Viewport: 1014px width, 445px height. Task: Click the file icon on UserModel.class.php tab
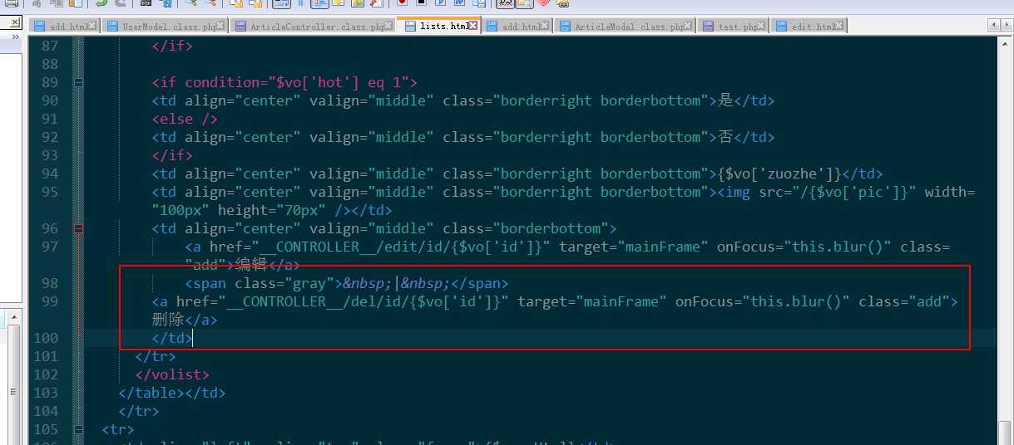pos(112,27)
